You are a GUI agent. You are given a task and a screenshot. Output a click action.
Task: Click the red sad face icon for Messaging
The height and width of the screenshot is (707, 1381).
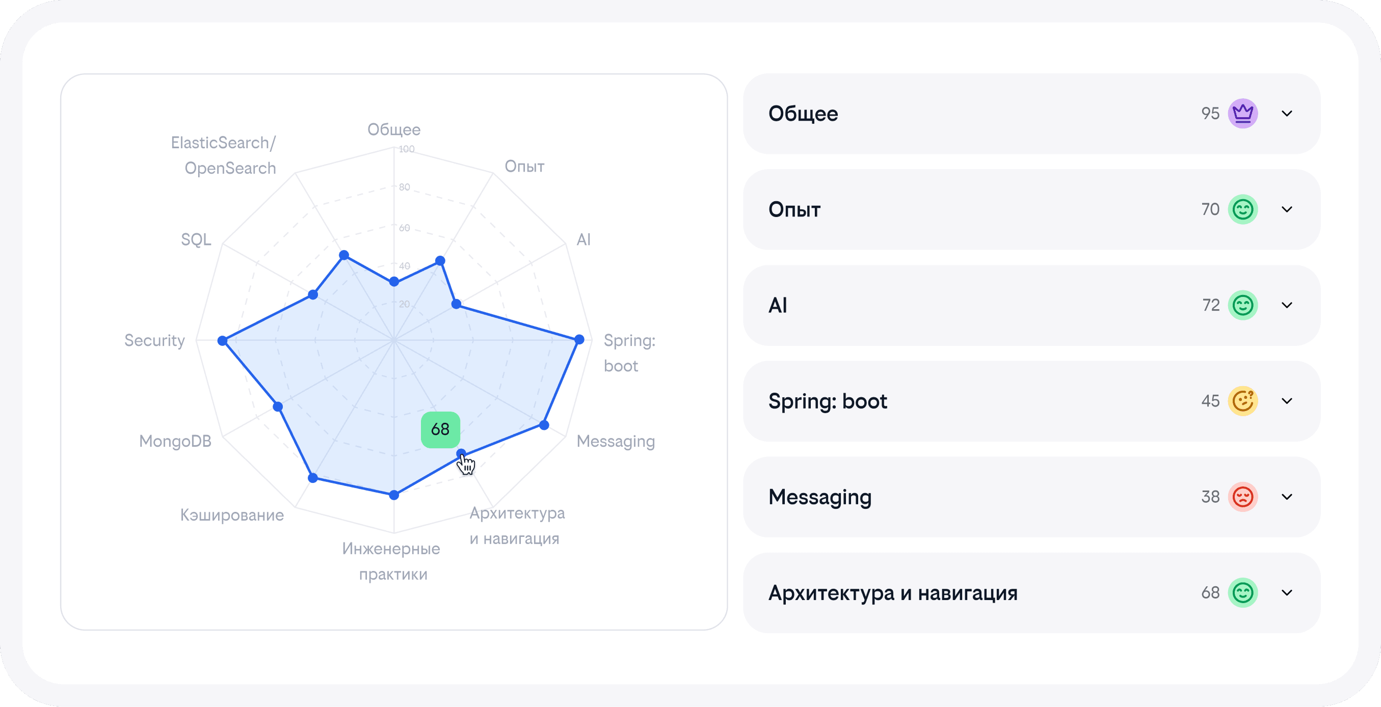(1243, 497)
